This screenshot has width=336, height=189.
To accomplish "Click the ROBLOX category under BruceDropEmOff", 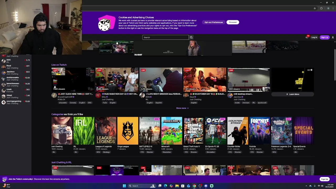I will pyautogui.click(x=61, y=99).
